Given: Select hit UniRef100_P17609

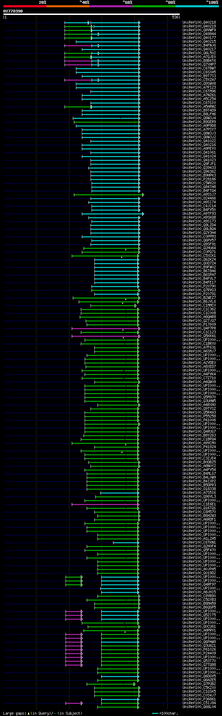Looking at the screenshot, I should point(199,324).
